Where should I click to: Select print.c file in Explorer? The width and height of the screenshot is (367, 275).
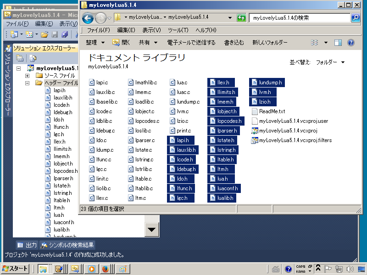tap(180, 131)
